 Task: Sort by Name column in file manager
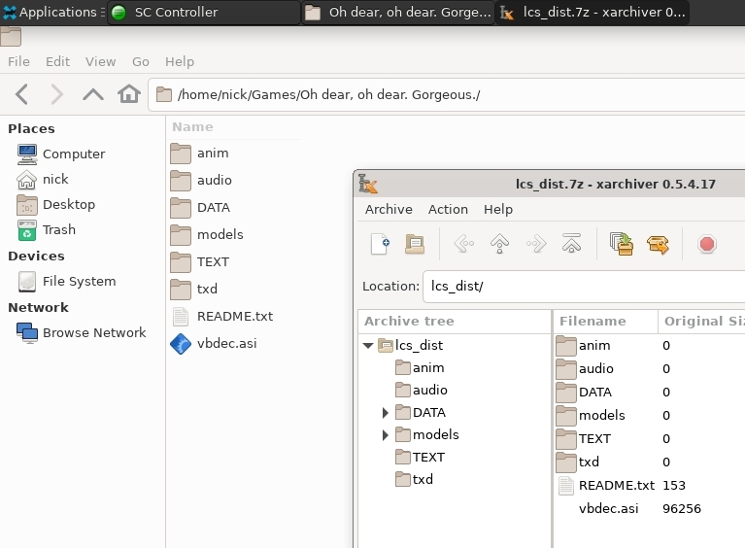tap(234, 127)
